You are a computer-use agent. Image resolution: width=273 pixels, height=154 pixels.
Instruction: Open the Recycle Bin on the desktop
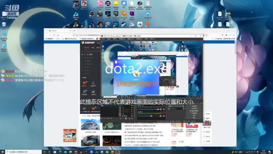[4, 25]
